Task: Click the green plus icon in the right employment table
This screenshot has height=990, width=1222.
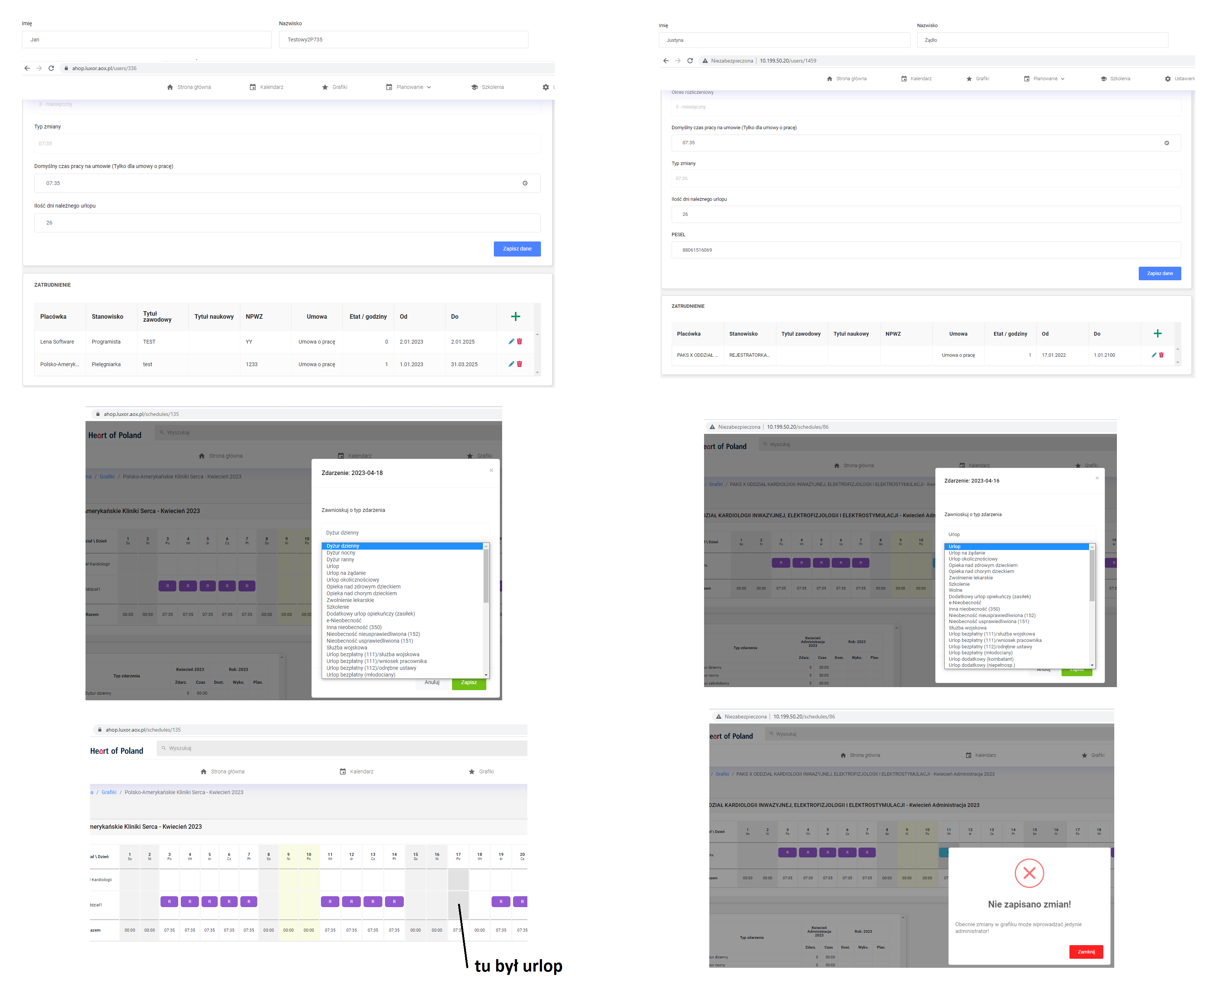Action: [x=1157, y=334]
